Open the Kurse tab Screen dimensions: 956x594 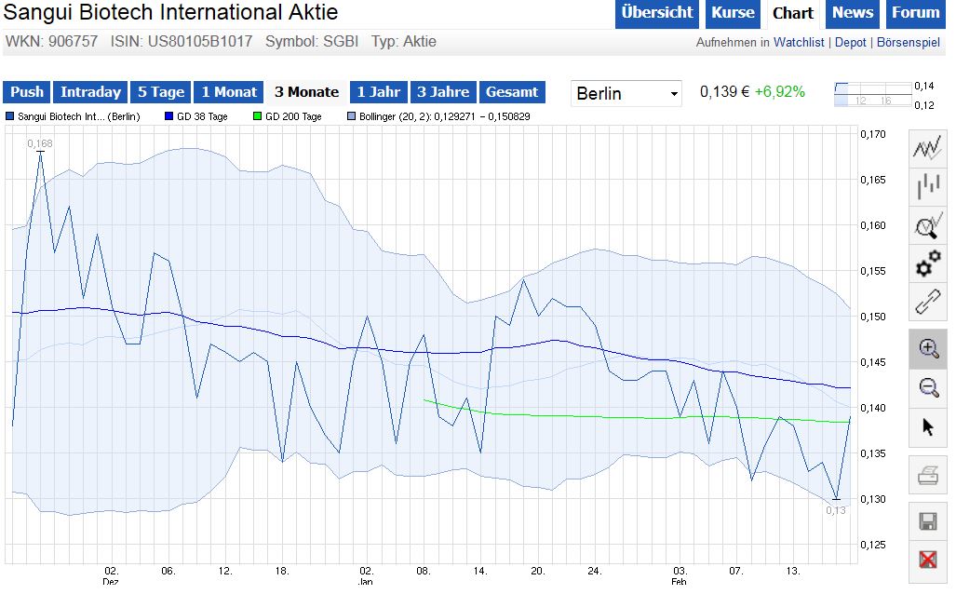click(733, 13)
